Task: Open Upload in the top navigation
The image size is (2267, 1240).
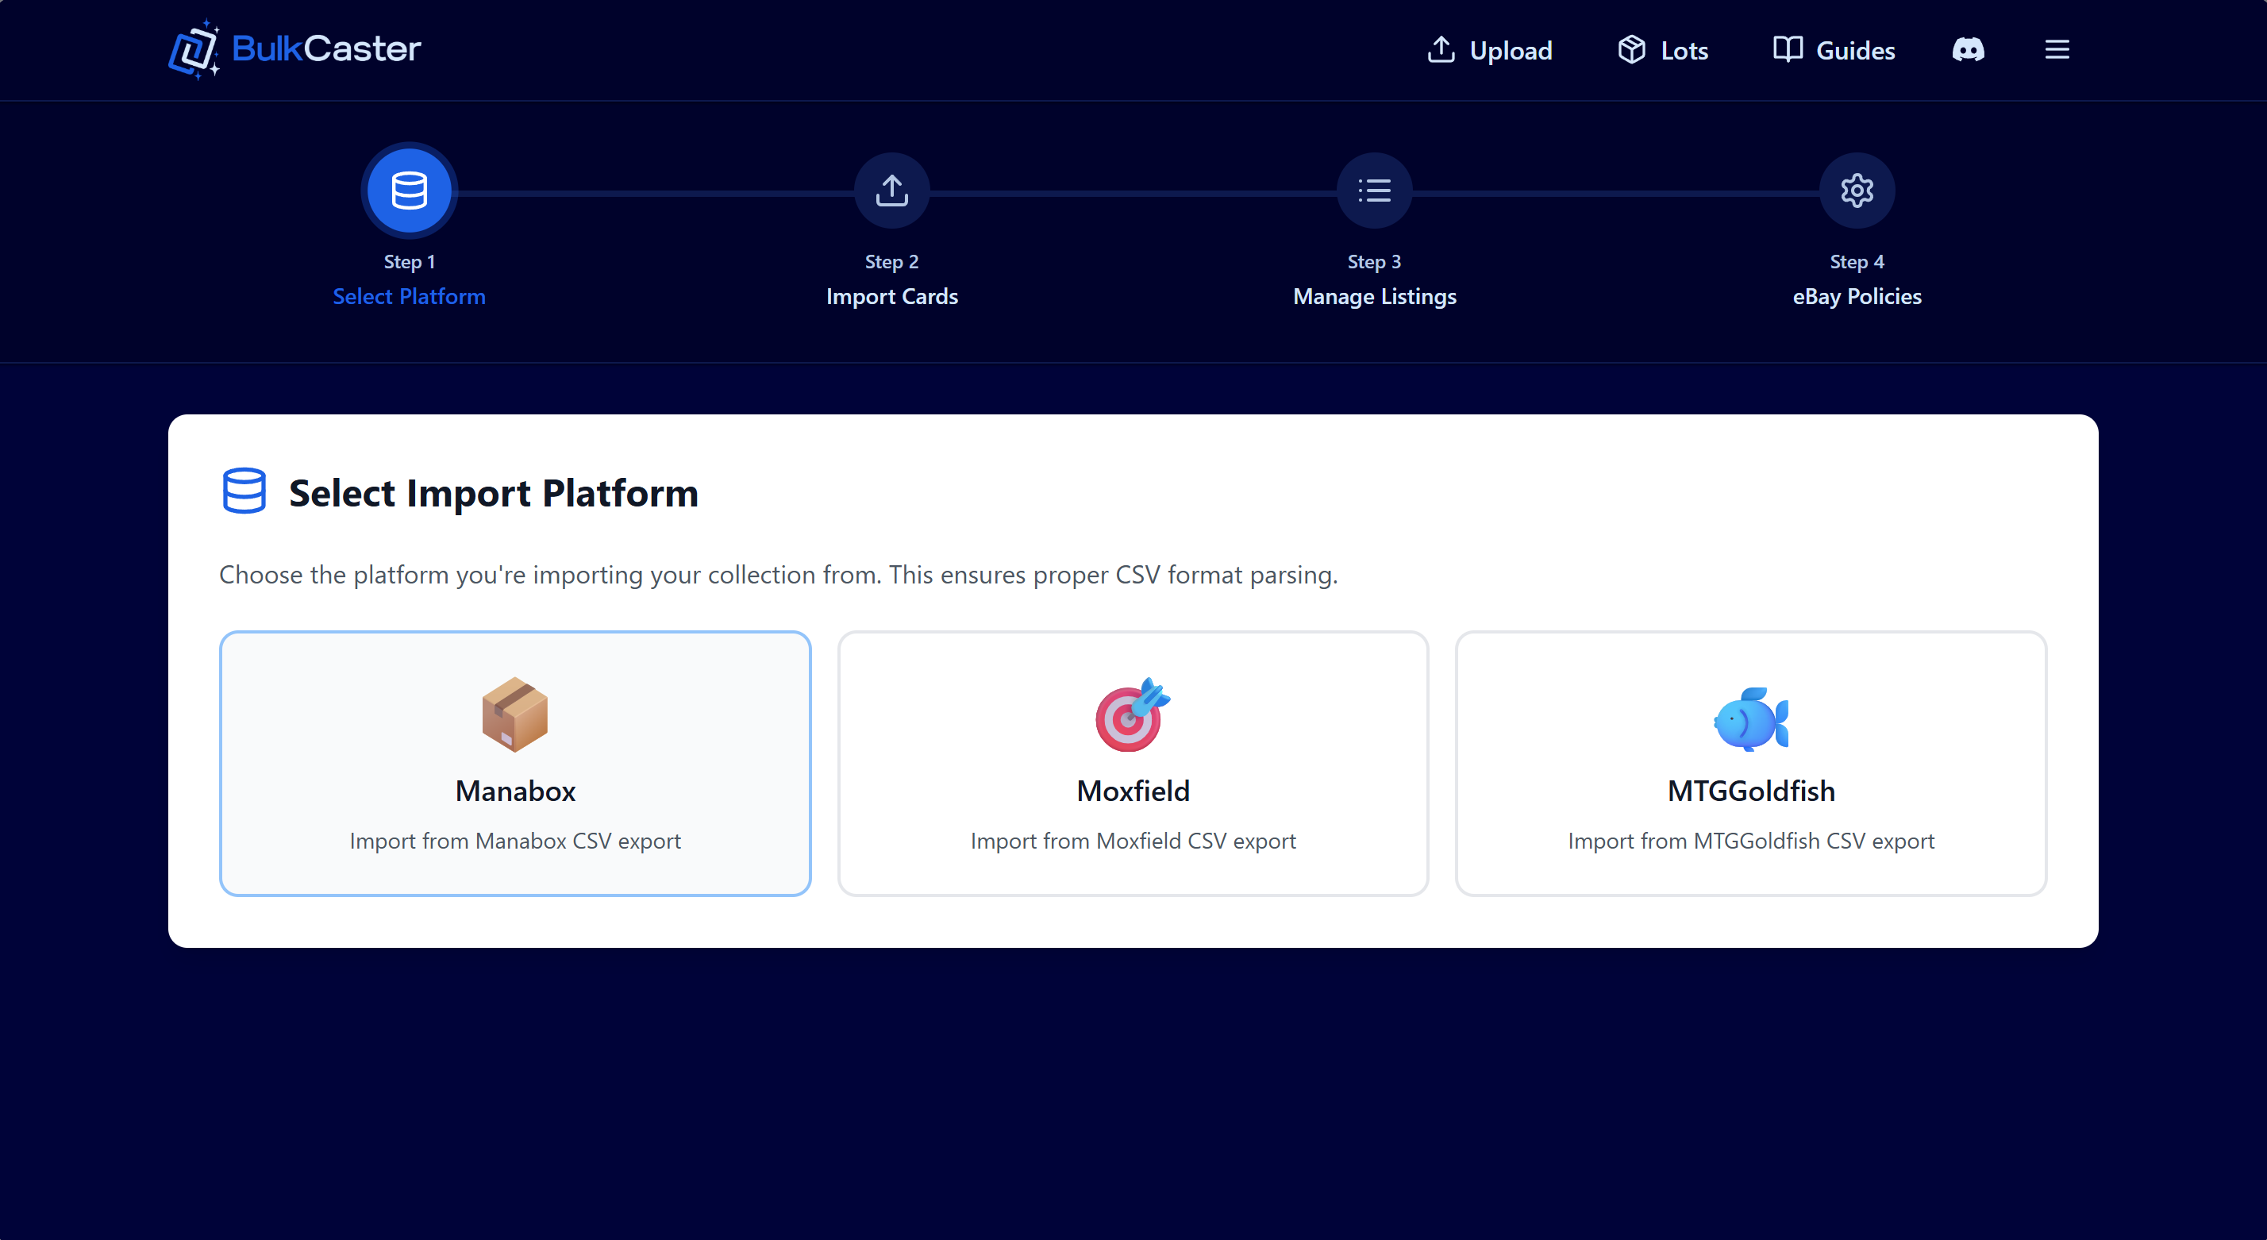Action: click(1489, 50)
